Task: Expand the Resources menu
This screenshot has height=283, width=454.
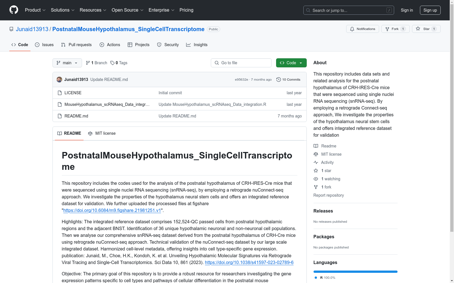Action: (x=93, y=10)
